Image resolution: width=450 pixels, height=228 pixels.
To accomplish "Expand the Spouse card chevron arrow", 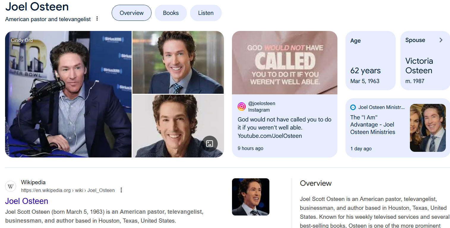I will coord(441,40).
